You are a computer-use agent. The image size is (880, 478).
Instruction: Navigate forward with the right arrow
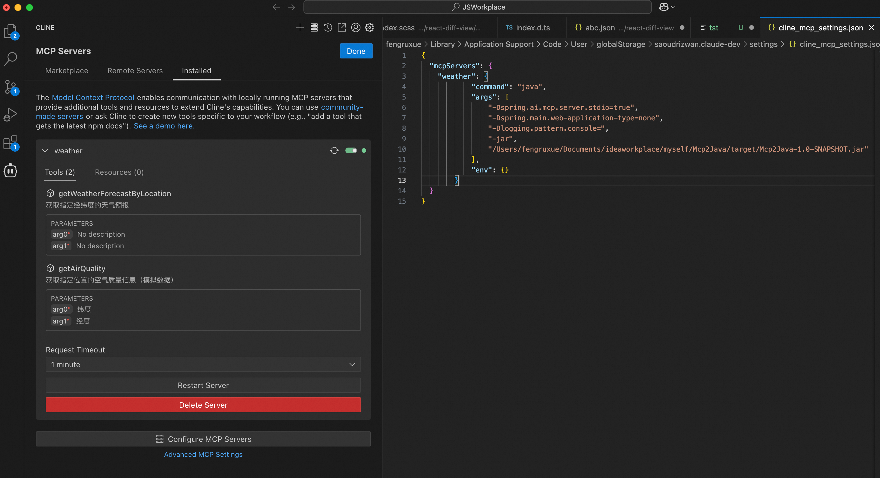point(291,7)
